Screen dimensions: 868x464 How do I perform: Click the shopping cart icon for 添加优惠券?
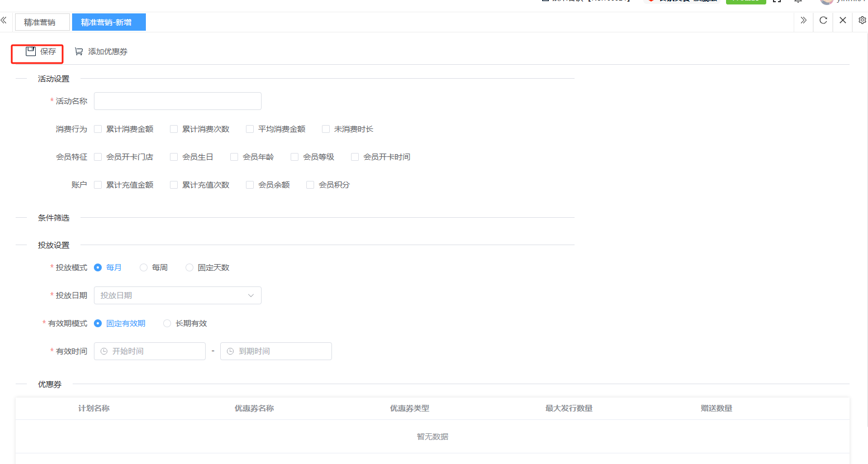pyautogui.click(x=79, y=51)
